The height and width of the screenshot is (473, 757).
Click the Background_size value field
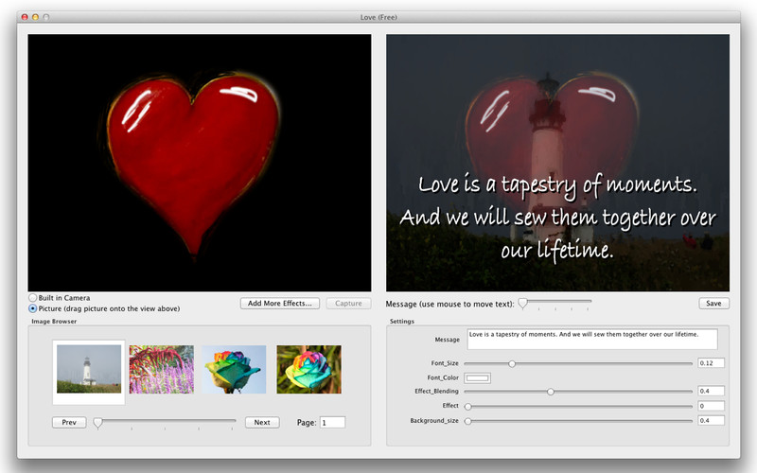pyautogui.click(x=712, y=420)
